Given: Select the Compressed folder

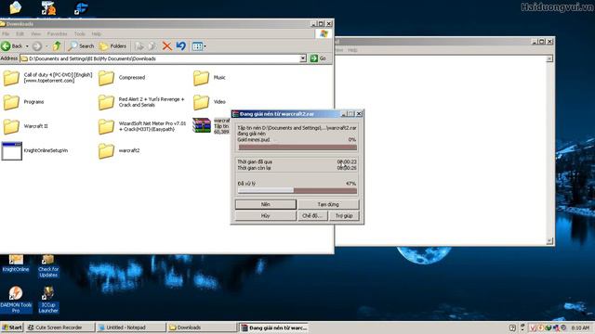Looking at the screenshot, I should 122,78.
